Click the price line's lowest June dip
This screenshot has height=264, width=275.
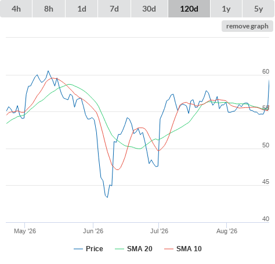tap(107, 197)
